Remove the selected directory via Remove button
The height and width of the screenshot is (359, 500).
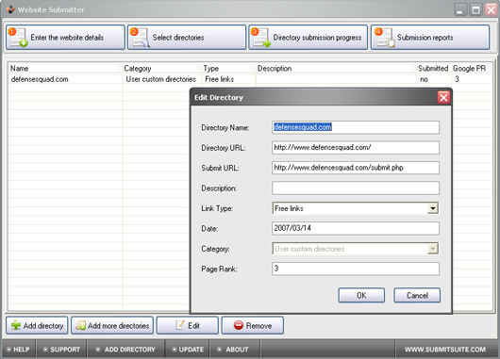[253, 325]
